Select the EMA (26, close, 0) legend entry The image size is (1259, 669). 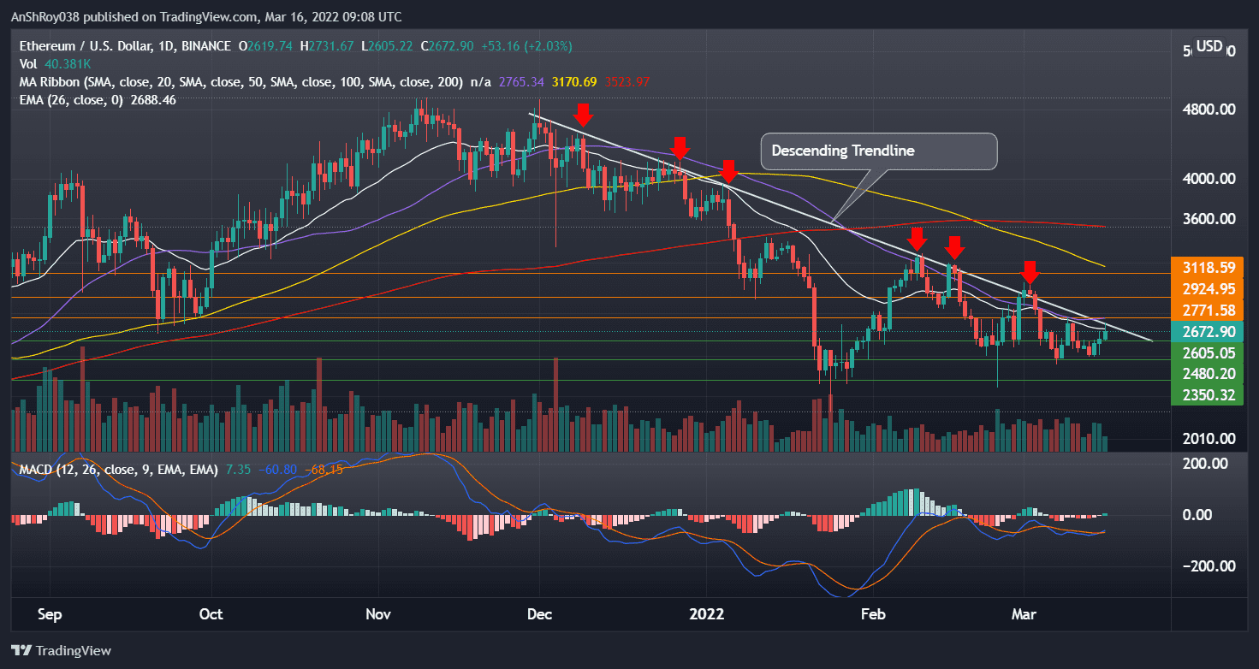point(73,99)
